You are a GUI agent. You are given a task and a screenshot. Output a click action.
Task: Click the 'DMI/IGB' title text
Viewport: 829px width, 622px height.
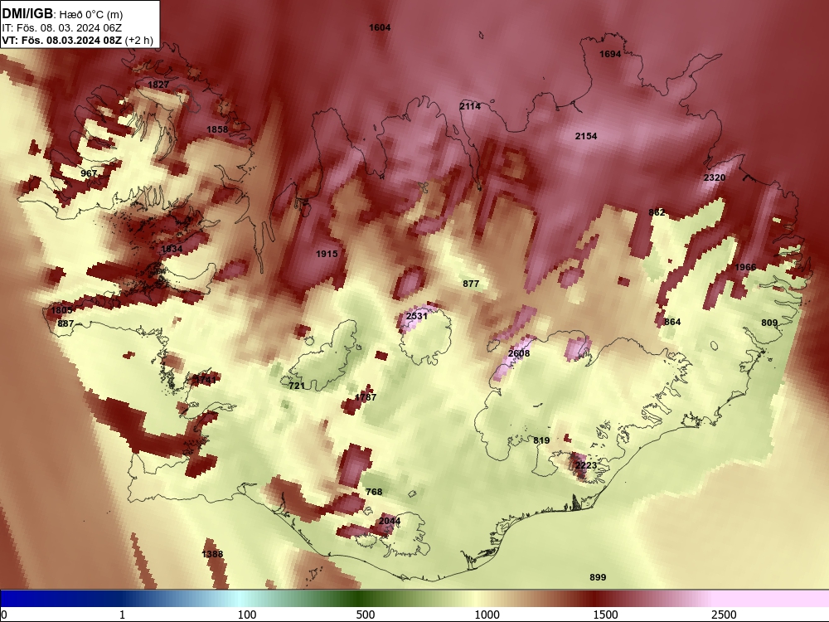coord(27,13)
